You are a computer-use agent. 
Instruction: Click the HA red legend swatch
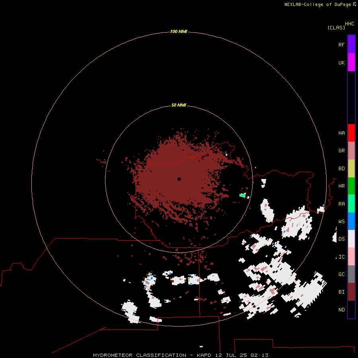click(x=351, y=133)
